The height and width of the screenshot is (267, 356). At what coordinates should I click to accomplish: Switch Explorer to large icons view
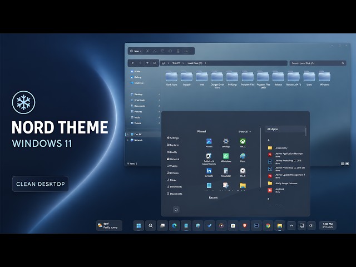click(x=347, y=164)
